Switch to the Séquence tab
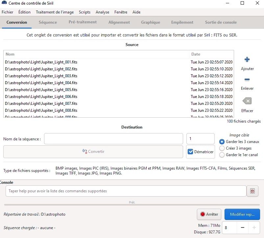Image resolution: width=264 pixels, height=238 pixels. coord(48,22)
